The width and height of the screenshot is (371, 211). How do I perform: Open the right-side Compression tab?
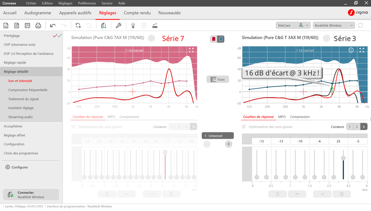(x=300, y=117)
